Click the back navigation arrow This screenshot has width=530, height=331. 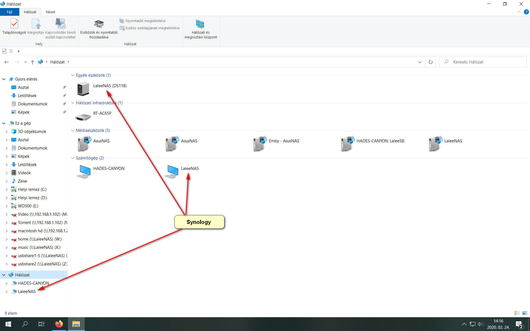pyautogui.click(x=7, y=62)
